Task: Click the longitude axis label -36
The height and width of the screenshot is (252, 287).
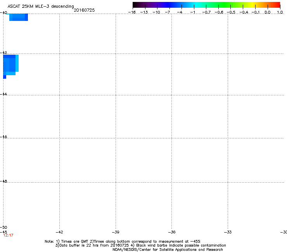Action: pyautogui.click(x=172, y=232)
